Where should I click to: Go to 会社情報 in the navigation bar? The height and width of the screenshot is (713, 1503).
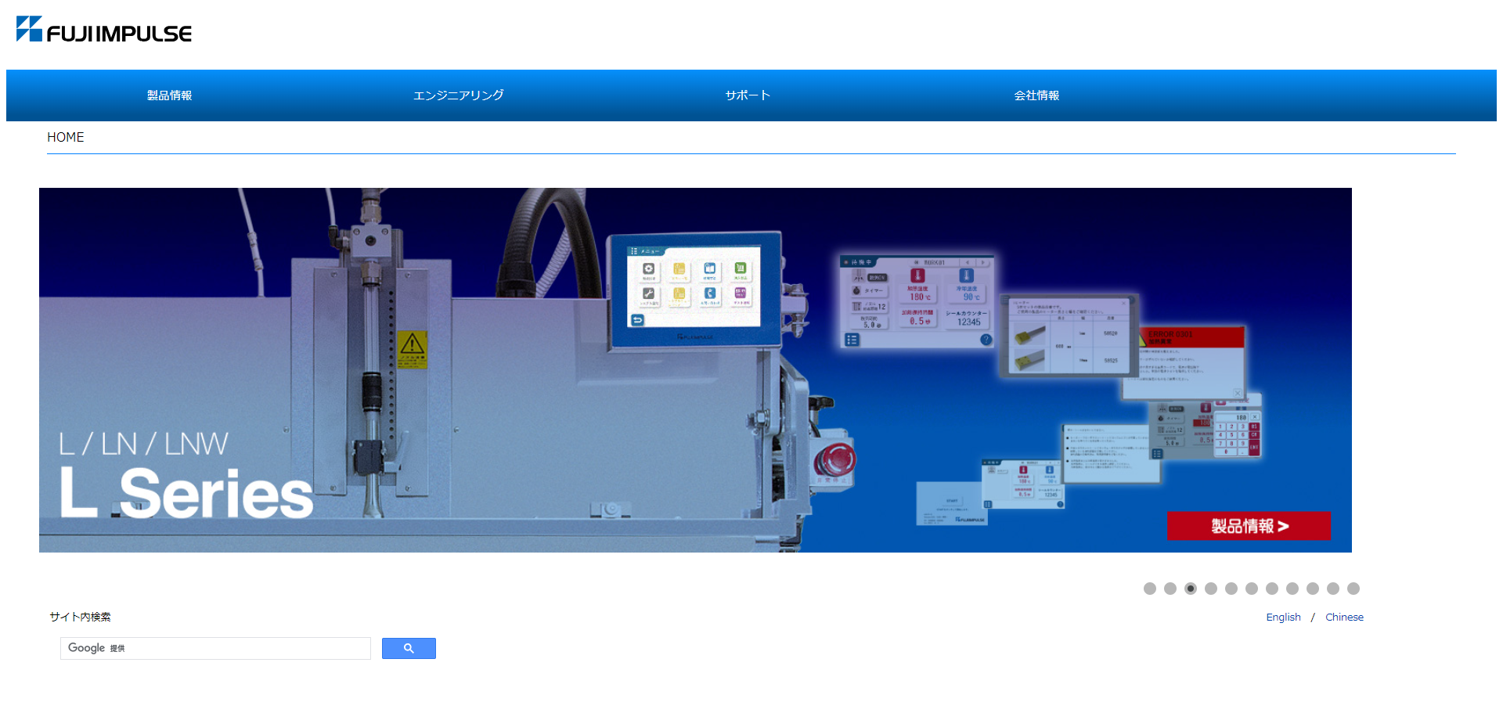tap(1036, 95)
